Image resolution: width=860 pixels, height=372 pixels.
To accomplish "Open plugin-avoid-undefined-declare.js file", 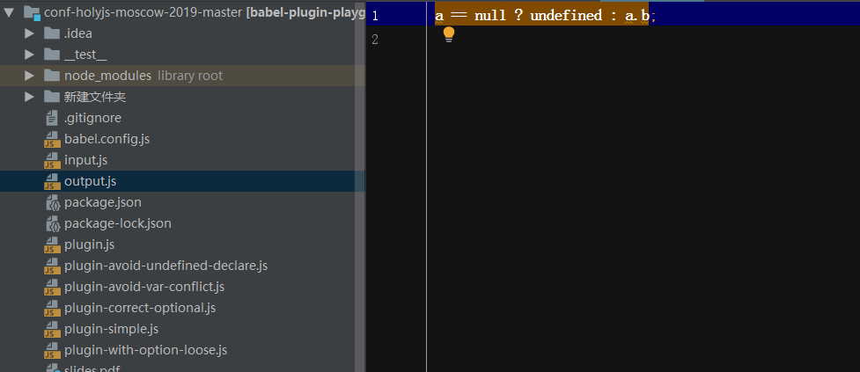I will [x=165, y=266].
